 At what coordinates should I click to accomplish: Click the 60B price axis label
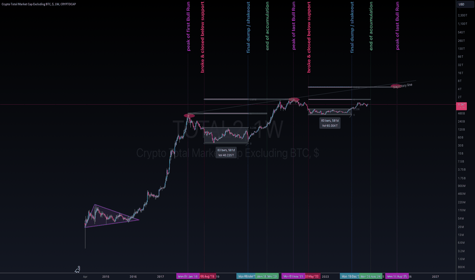(x=460, y=137)
